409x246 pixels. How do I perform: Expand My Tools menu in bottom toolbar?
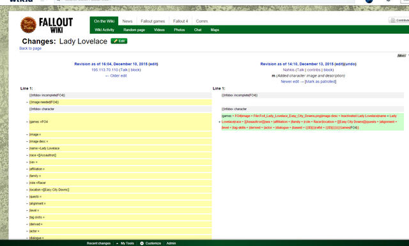point(125,243)
